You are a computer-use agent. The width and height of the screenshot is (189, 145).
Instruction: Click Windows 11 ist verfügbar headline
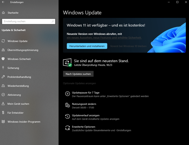point(106,25)
